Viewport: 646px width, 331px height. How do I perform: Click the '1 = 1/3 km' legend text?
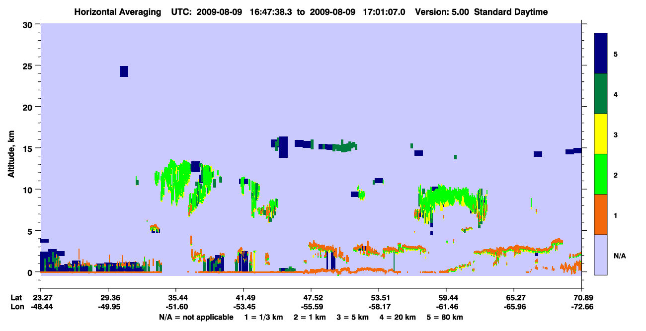(262, 317)
